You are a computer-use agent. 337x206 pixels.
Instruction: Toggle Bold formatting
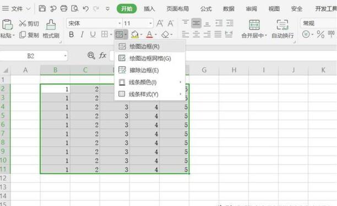pyautogui.click(x=72, y=34)
